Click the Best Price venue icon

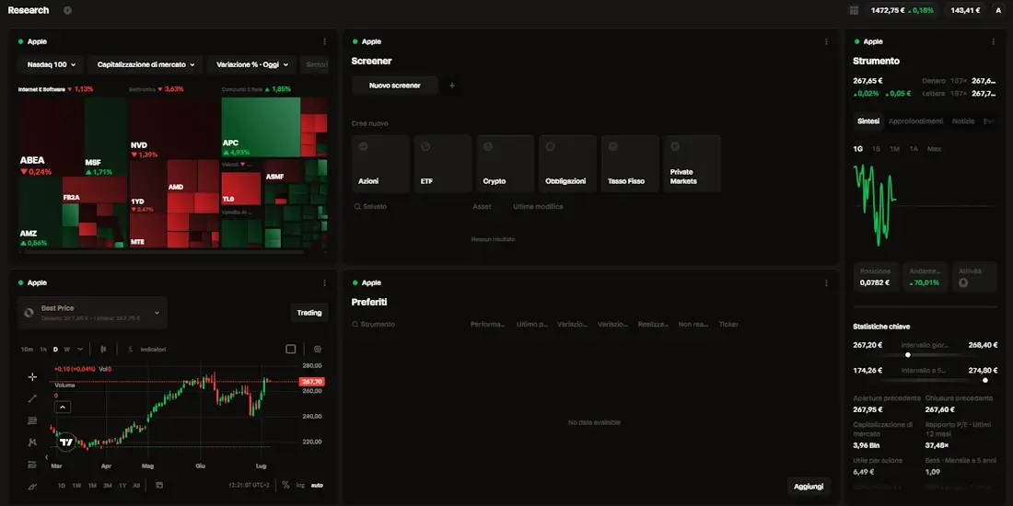pos(29,313)
